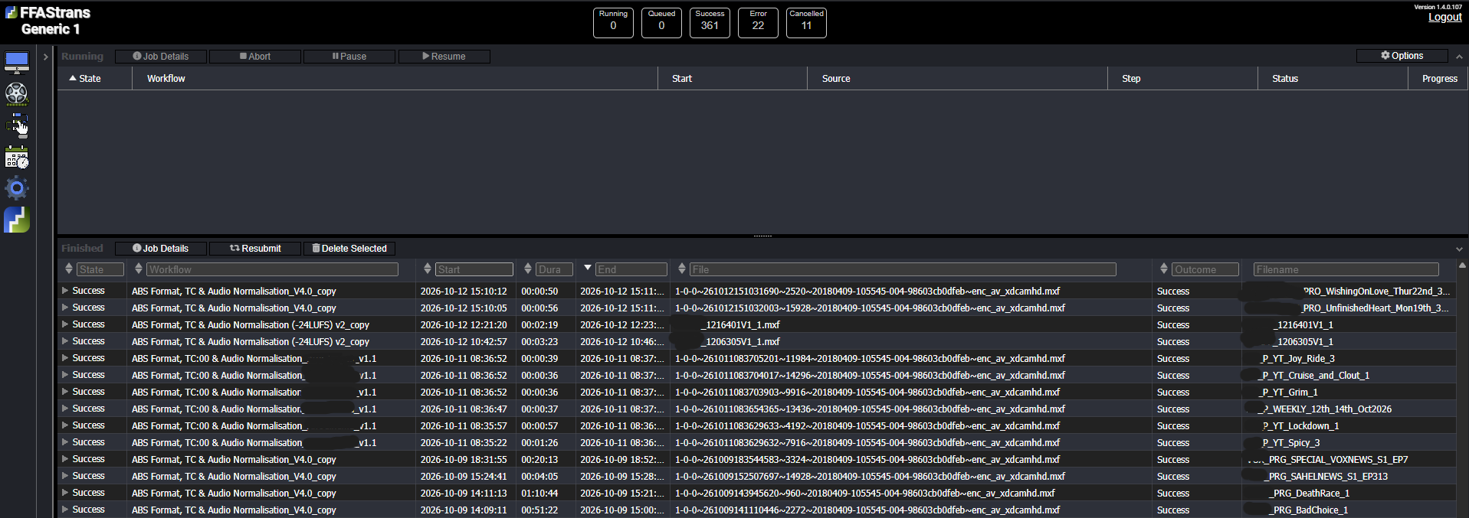Image resolution: width=1469 pixels, height=518 pixels.
Task: Click the small FFAStrans logo in header
Action: tap(11, 12)
